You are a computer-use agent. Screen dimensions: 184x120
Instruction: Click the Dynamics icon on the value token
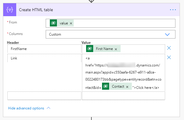coord(53,23)
